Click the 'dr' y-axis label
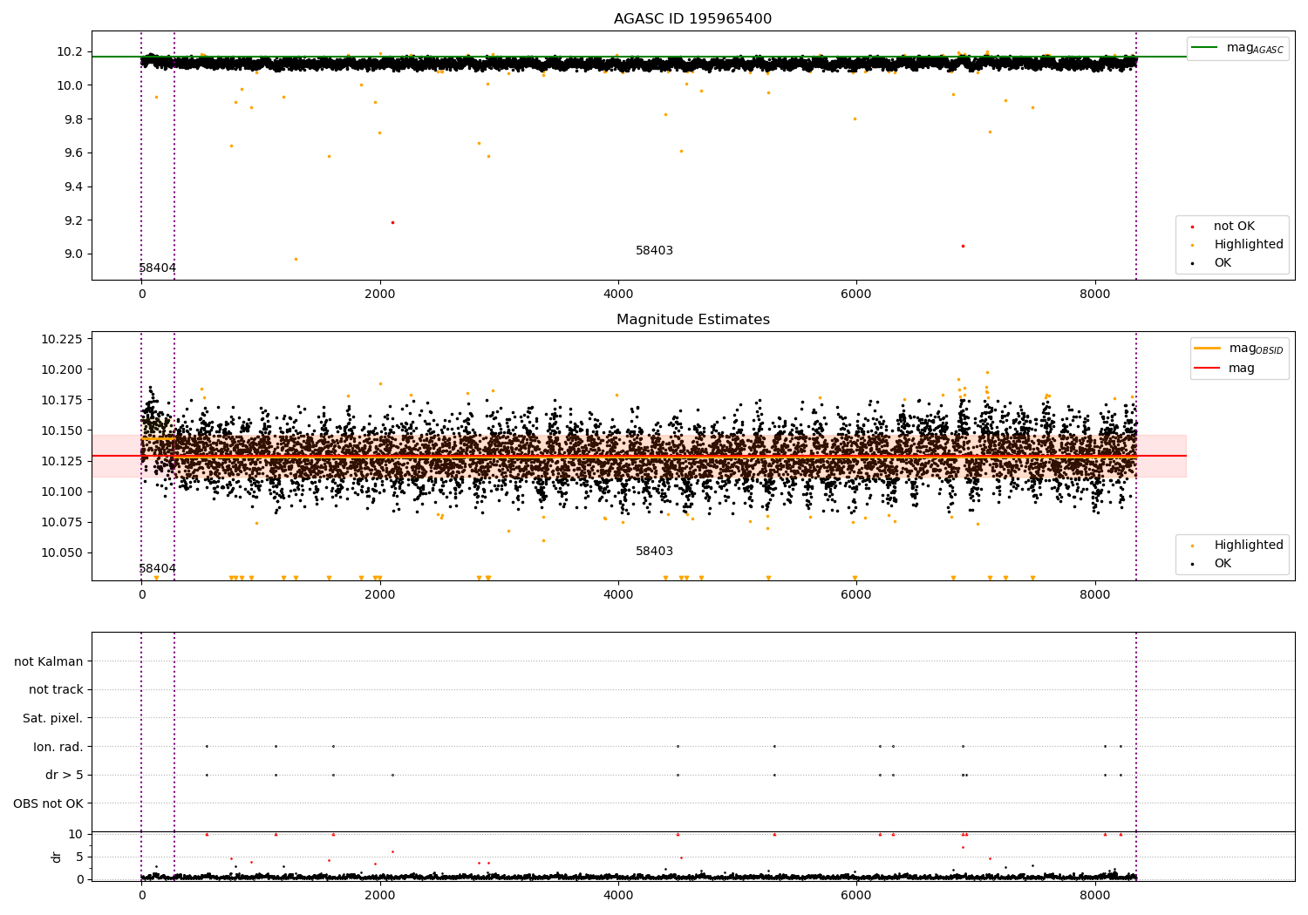Viewport: 1308px width, 915px height. coord(57,857)
